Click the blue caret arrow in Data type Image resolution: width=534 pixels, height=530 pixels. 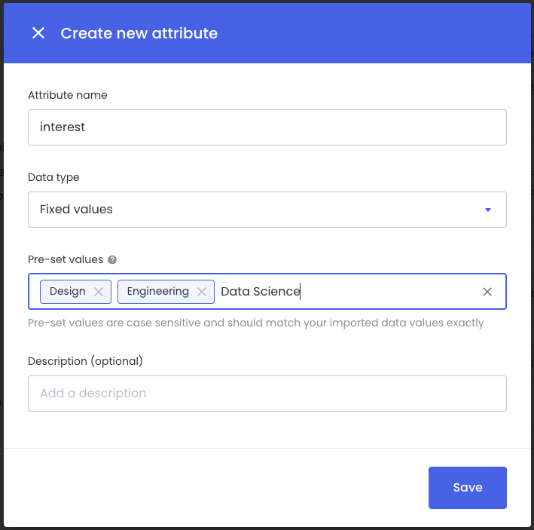pos(488,210)
